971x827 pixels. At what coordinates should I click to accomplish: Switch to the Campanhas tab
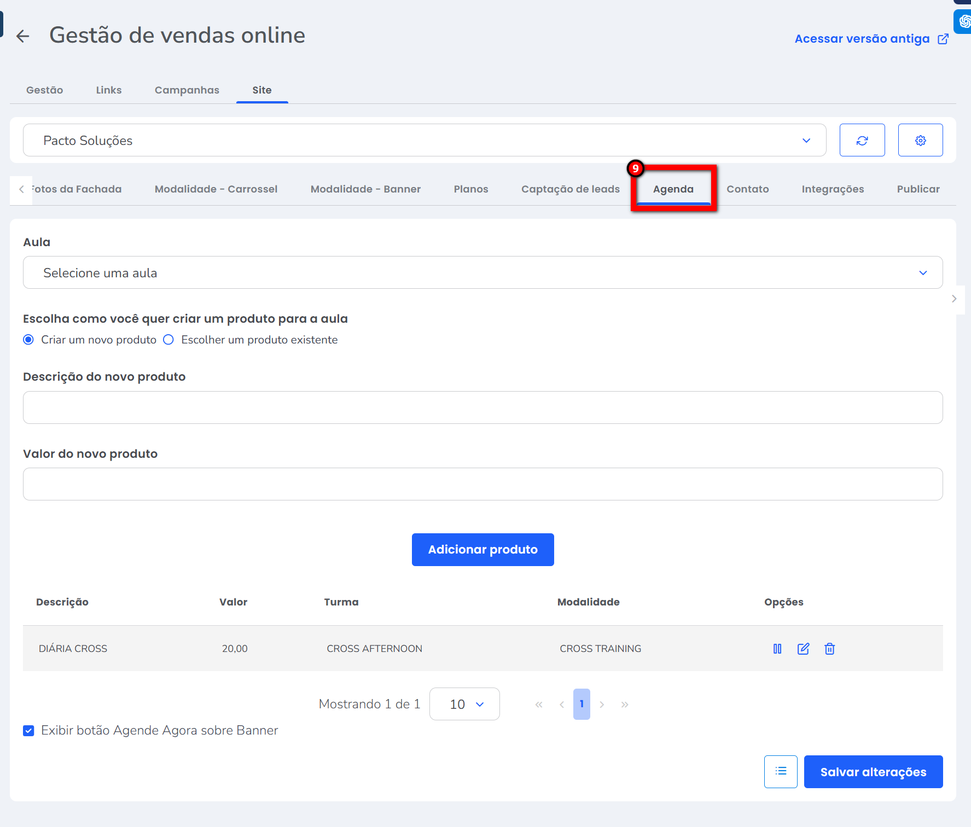(187, 90)
